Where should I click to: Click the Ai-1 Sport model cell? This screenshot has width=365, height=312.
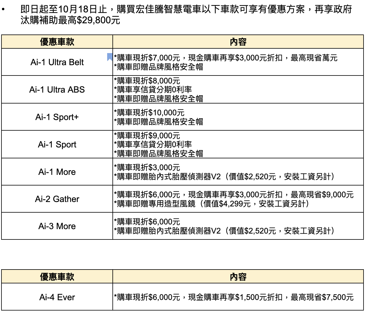pyautogui.click(x=57, y=144)
